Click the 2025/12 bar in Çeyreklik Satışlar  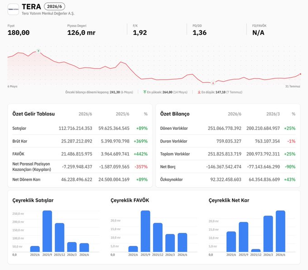click(59, 237)
